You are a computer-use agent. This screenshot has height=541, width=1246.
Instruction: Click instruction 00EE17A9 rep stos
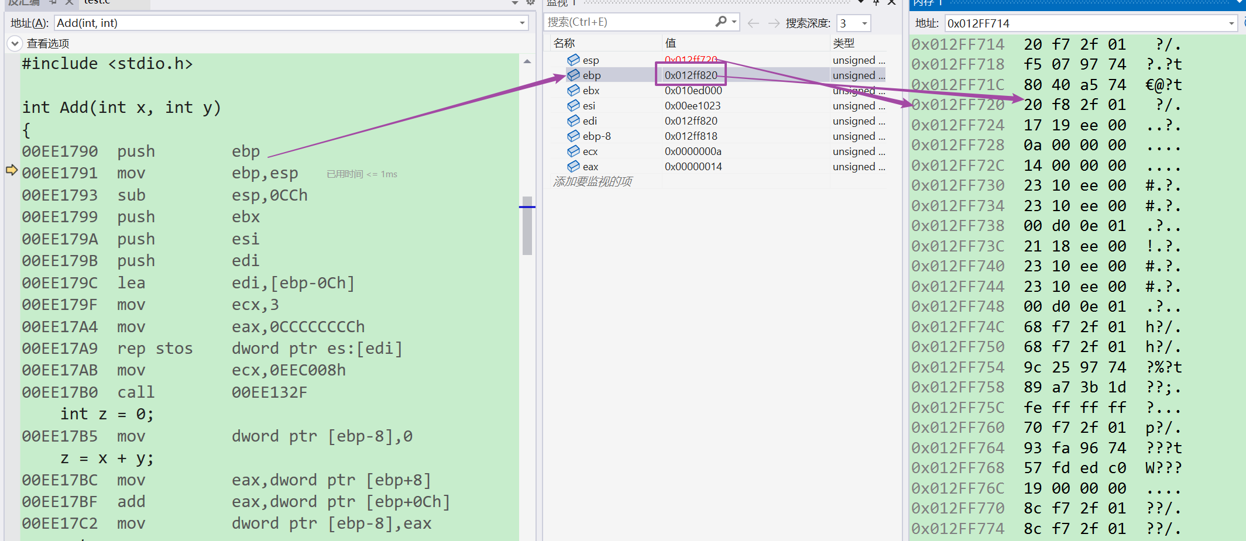212,348
